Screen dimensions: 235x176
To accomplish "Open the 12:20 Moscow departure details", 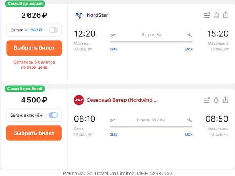I will coord(85,34).
